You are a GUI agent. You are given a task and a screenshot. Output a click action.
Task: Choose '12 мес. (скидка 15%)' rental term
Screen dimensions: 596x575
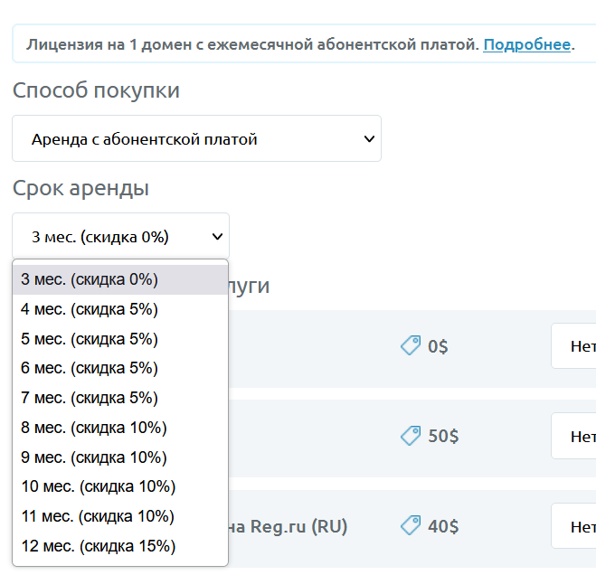tap(98, 546)
